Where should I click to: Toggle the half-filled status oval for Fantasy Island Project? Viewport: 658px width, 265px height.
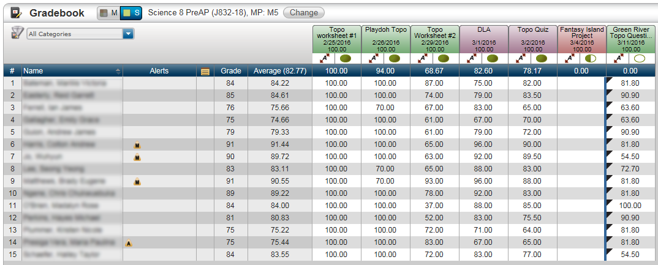(x=591, y=59)
